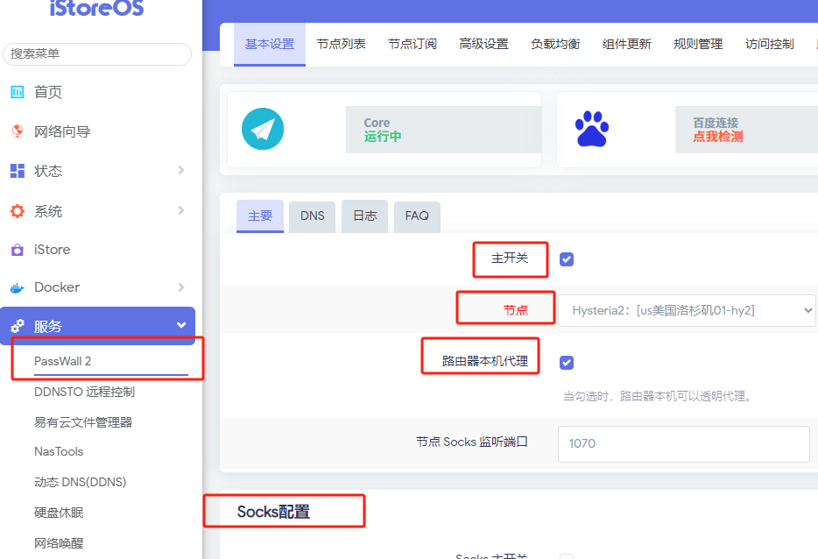Image resolution: width=818 pixels, height=559 pixels.
Task: Expand the 状态 submenu chevron
Action: click(x=181, y=170)
